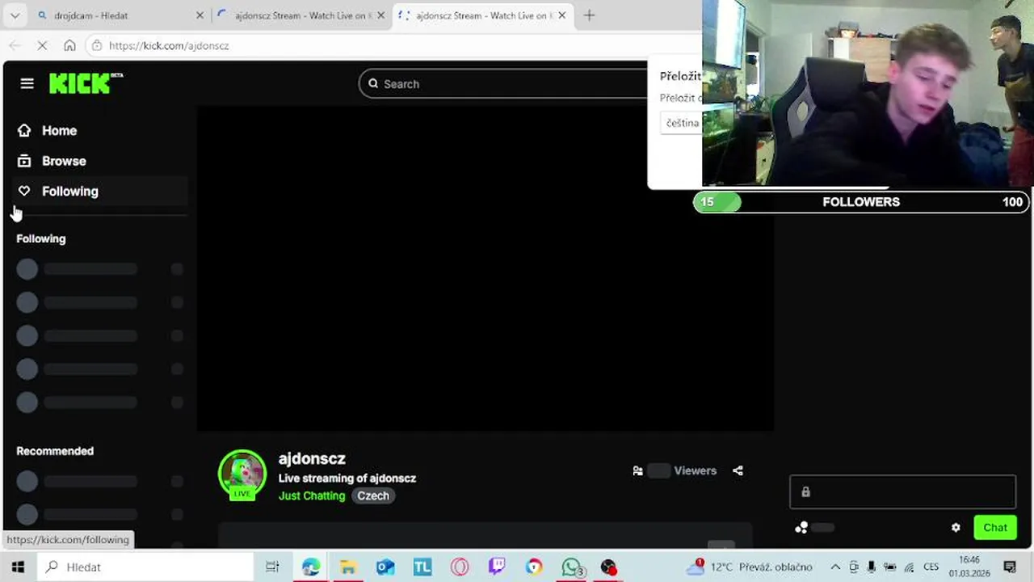Click the network tray icon
This screenshot has width=1034, height=582.
909,567
